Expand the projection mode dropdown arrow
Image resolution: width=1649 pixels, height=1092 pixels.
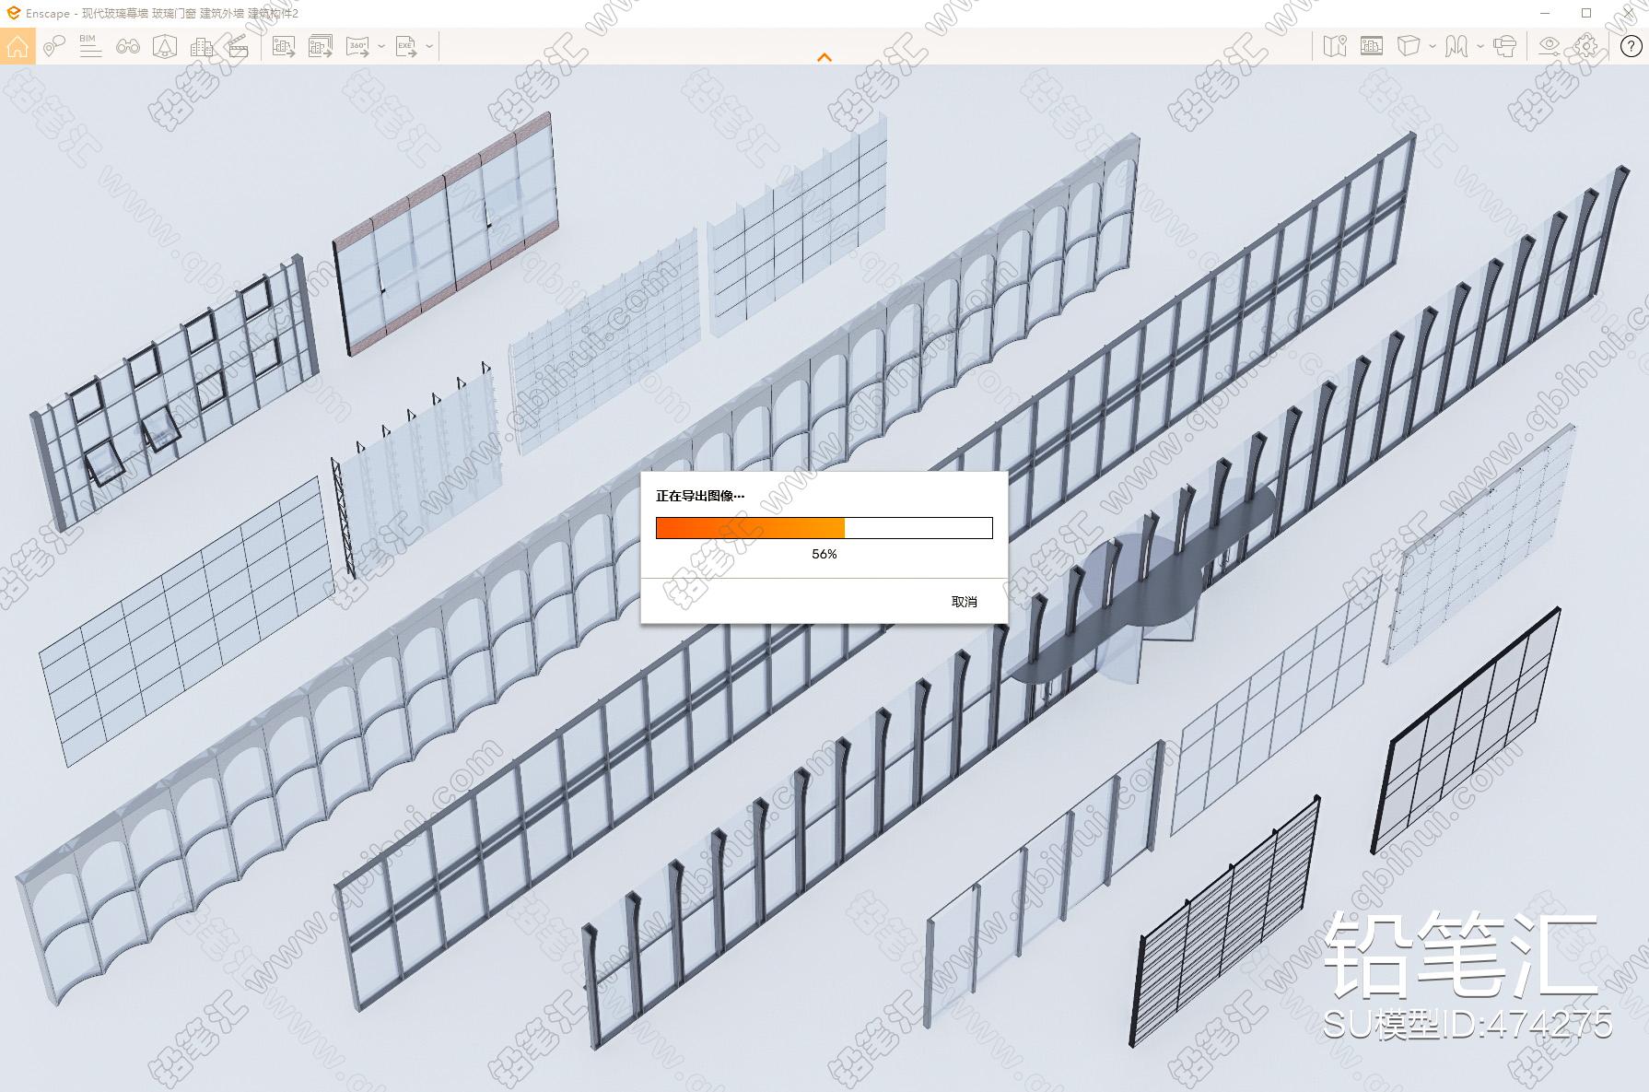(x=1433, y=46)
